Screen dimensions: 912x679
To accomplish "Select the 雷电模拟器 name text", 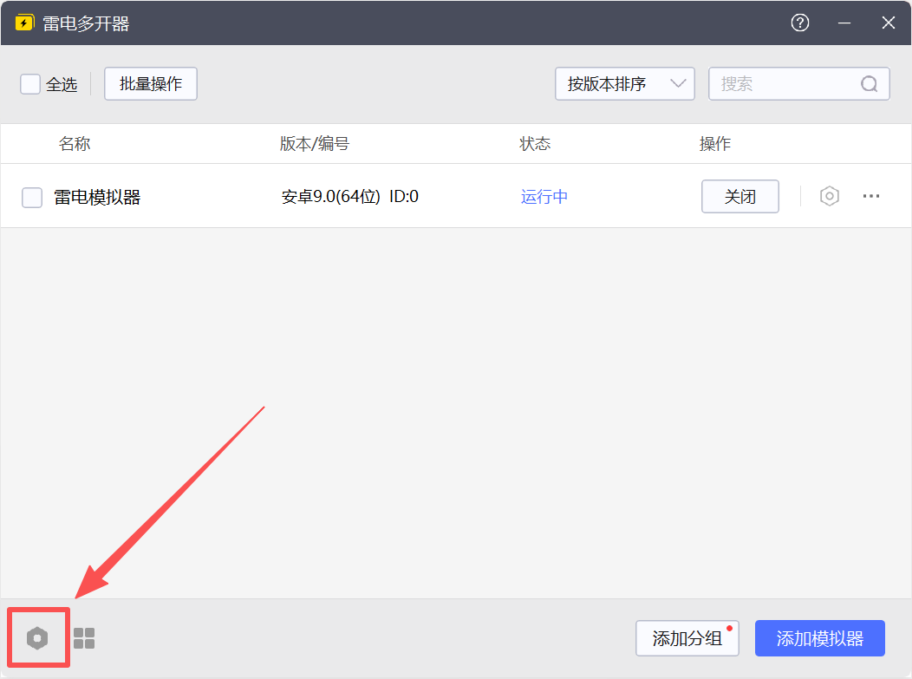I will pos(97,198).
